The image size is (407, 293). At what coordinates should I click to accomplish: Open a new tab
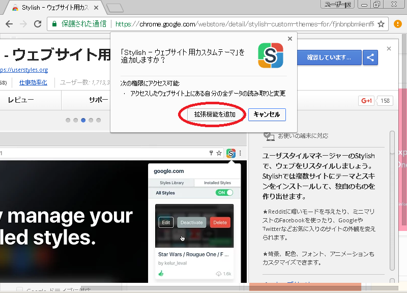115,8
